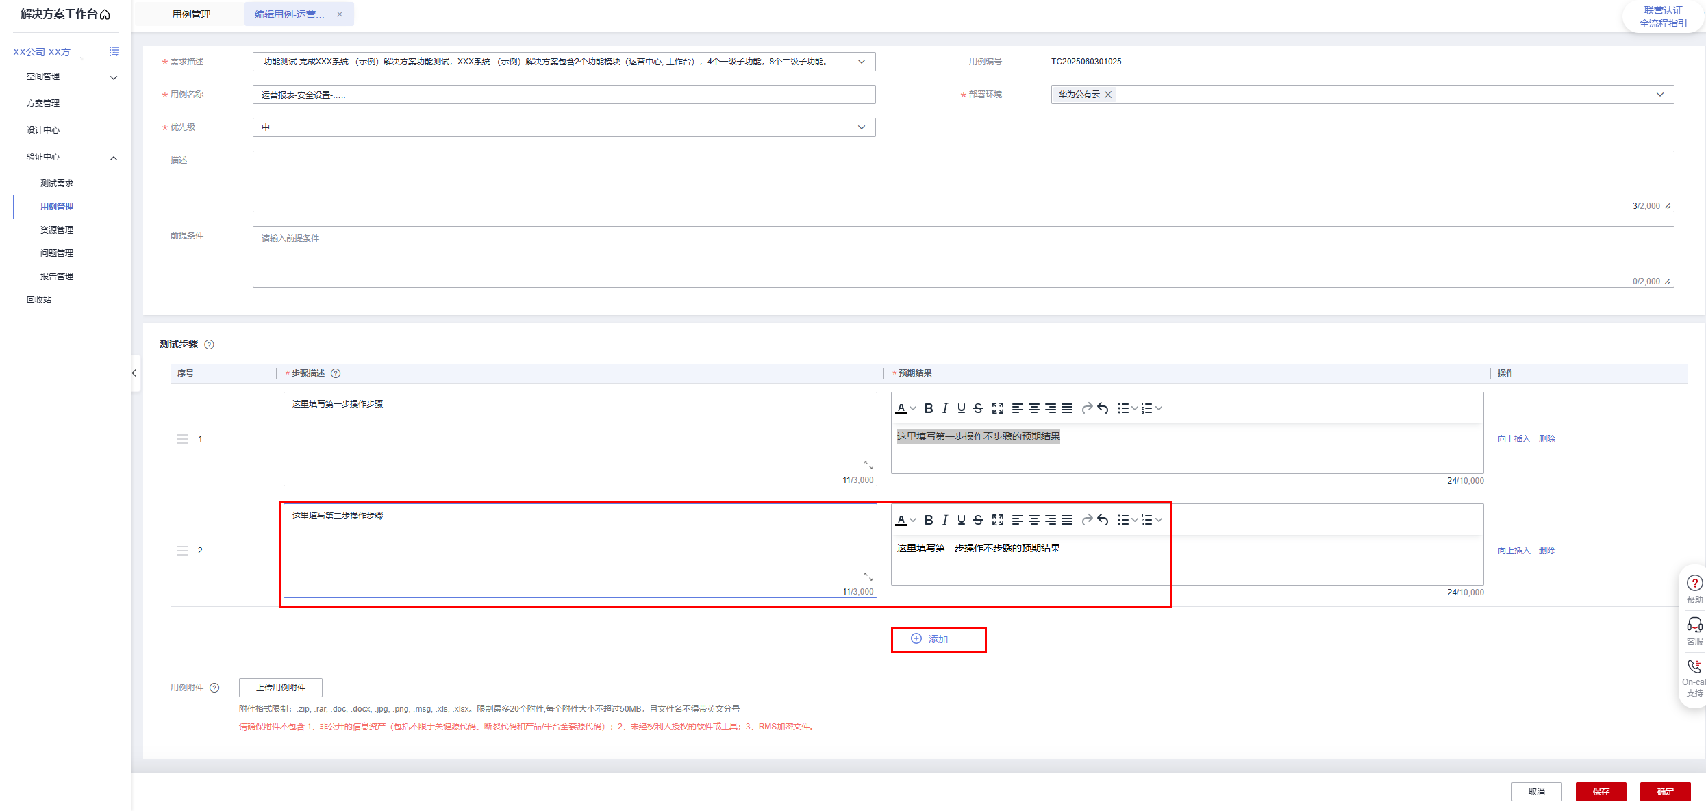Click the help icon next to 用例附件

click(214, 688)
